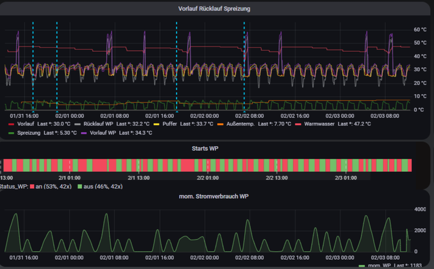Toggle the Vorlauf series in legend
Image resolution: width=434 pixels, height=269 pixels.
(x=26, y=123)
